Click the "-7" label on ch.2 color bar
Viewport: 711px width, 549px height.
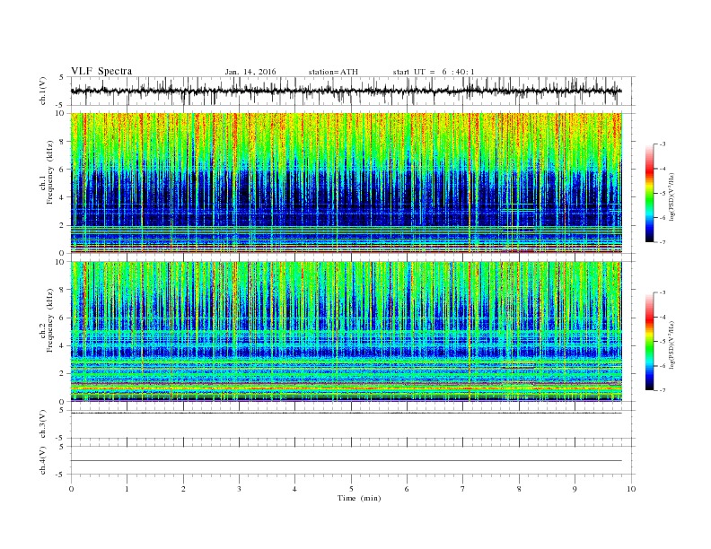point(663,390)
